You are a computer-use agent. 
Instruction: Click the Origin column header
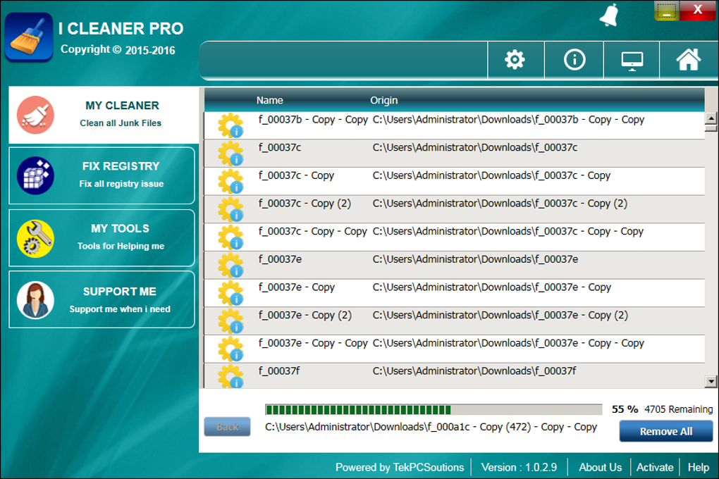[383, 101]
